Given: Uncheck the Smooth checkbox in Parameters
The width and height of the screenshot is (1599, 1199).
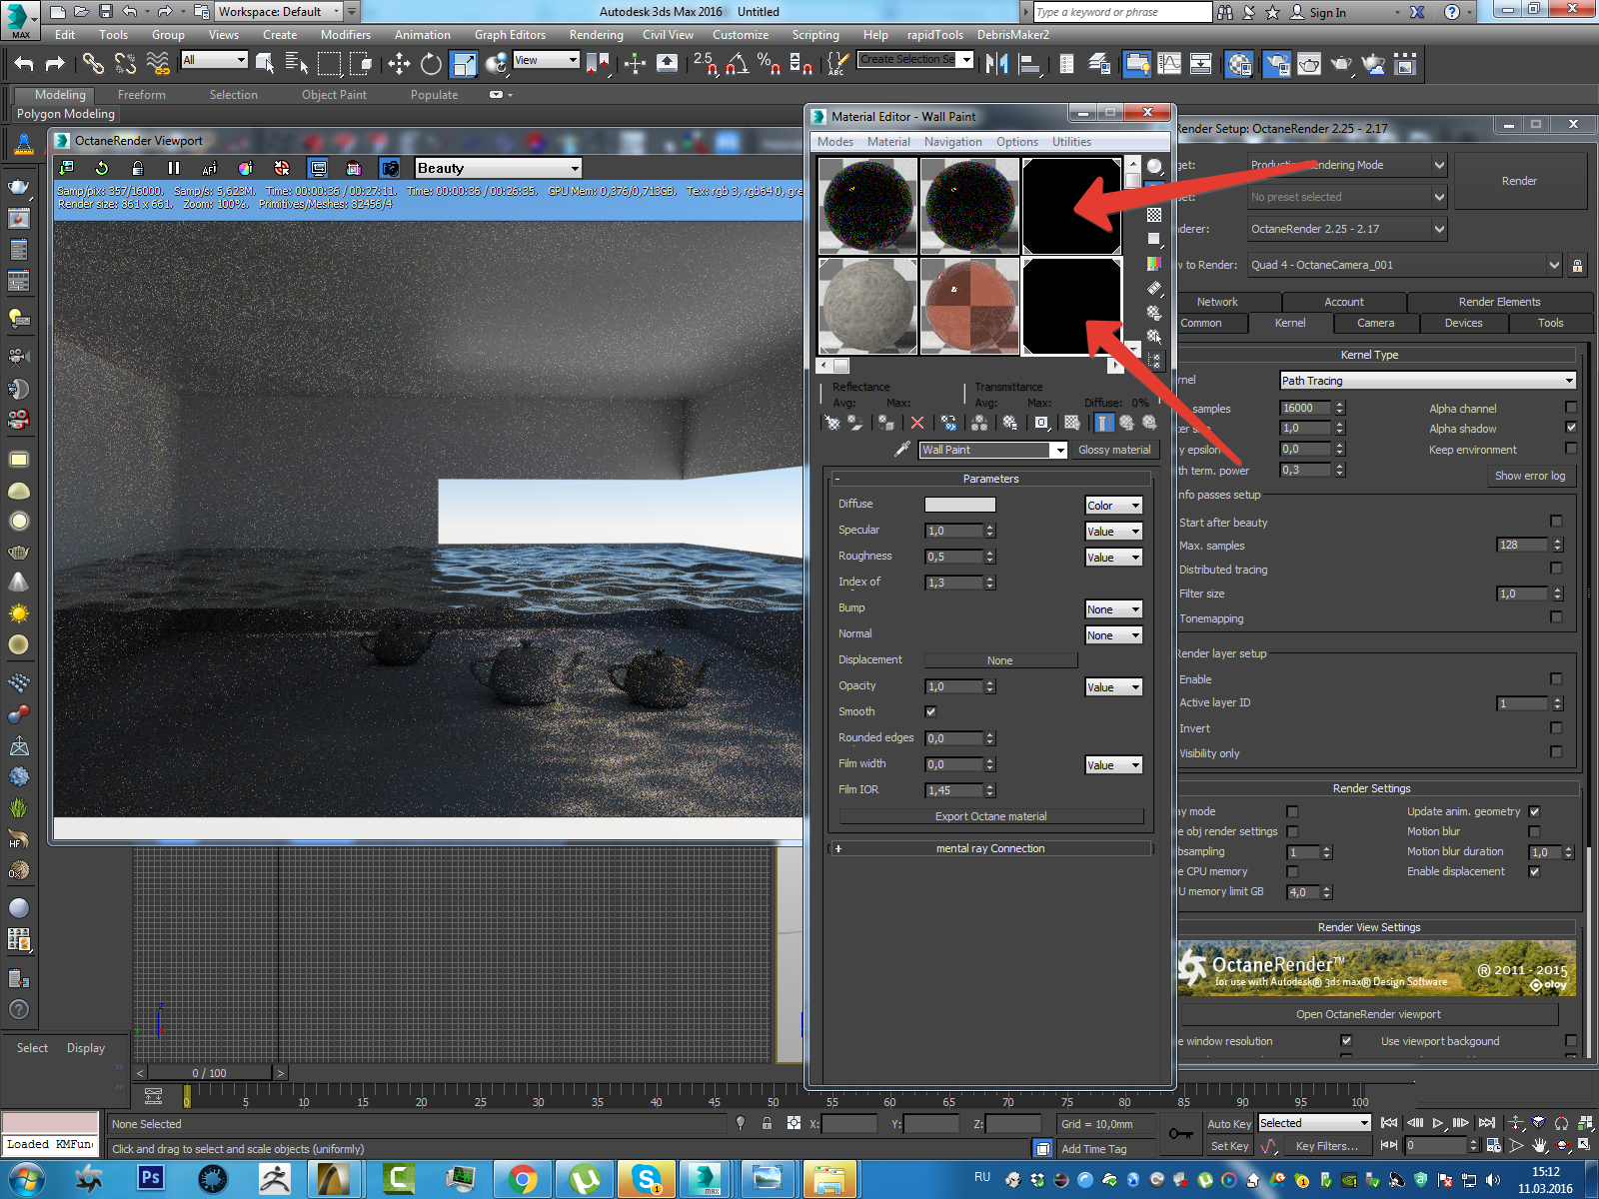Looking at the screenshot, I should click(x=930, y=711).
